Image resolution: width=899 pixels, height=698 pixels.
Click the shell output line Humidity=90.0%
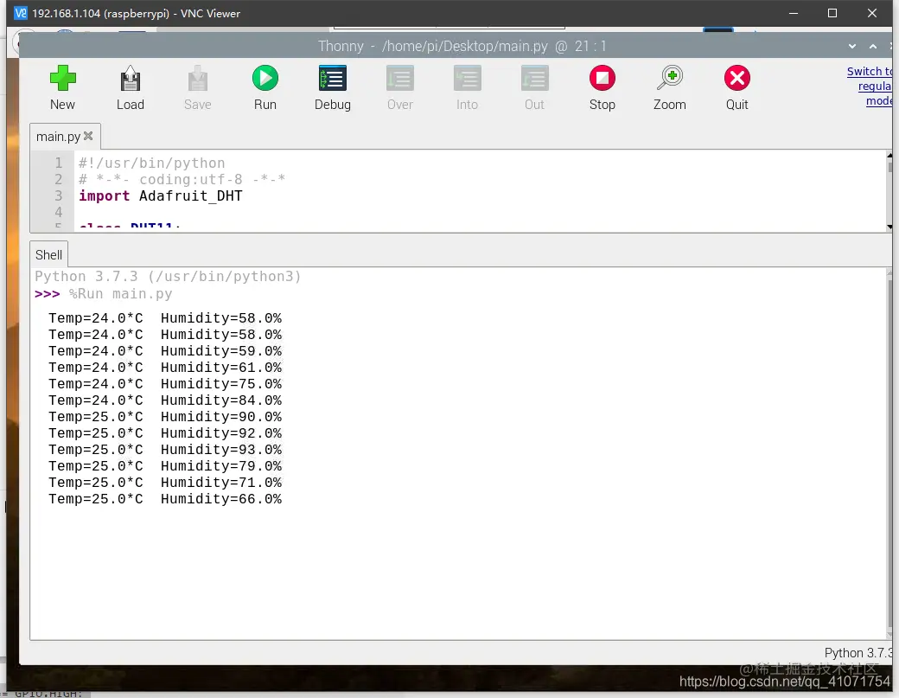(x=165, y=417)
